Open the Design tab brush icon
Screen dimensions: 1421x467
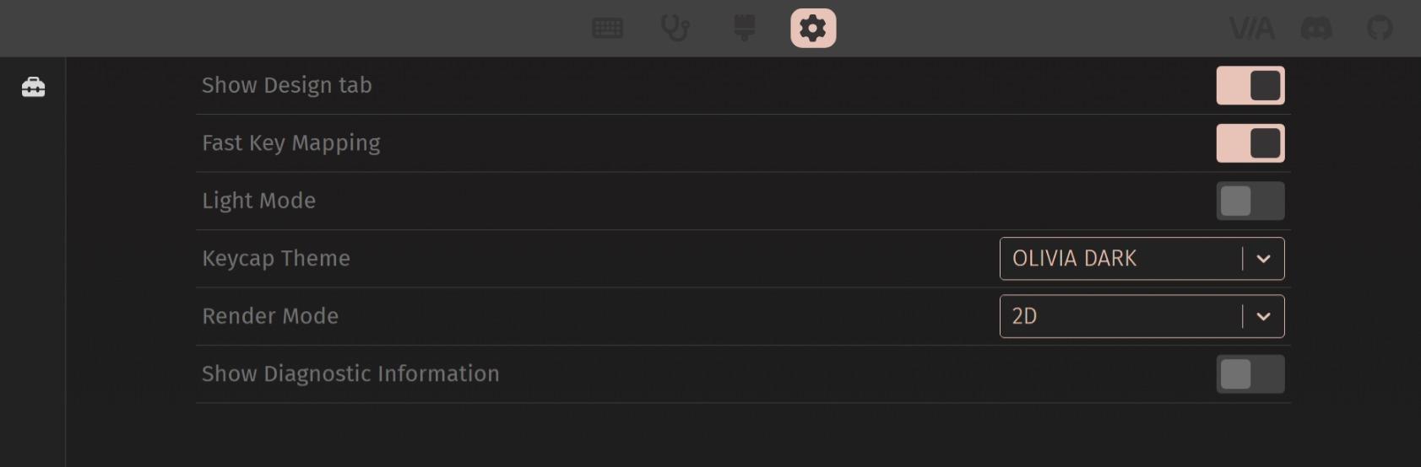click(744, 29)
